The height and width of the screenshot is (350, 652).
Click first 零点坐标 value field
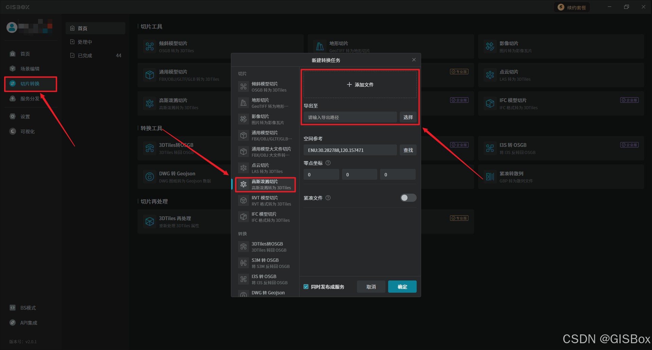click(321, 174)
